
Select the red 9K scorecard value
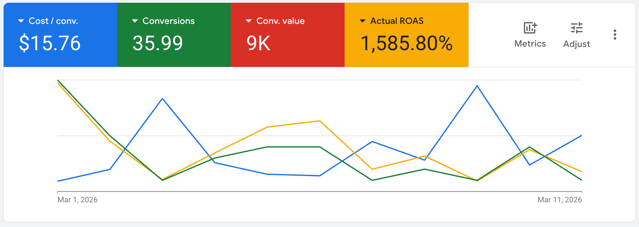259,43
